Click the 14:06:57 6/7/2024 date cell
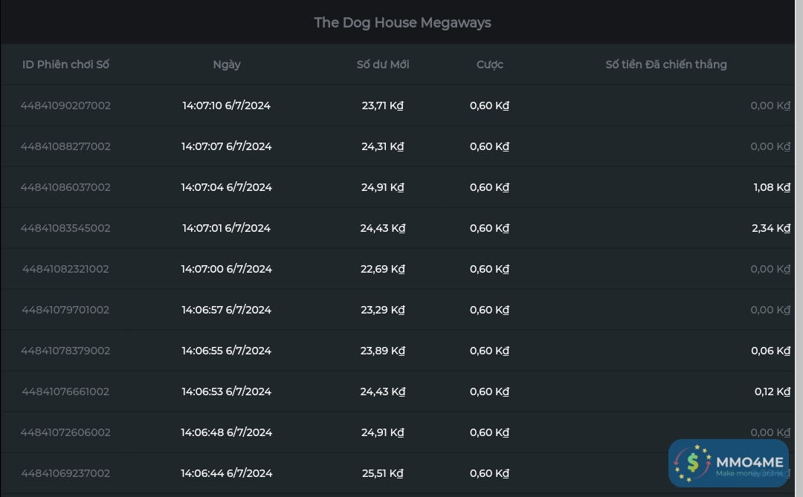 point(227,310)
